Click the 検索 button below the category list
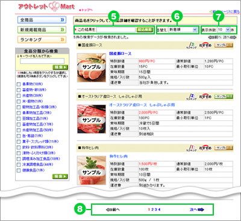The width and height of the screenshot is (241, 221). (x=60, y=176)
